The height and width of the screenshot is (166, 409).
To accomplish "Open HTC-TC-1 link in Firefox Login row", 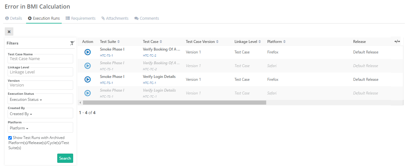I will pos(149,83).
